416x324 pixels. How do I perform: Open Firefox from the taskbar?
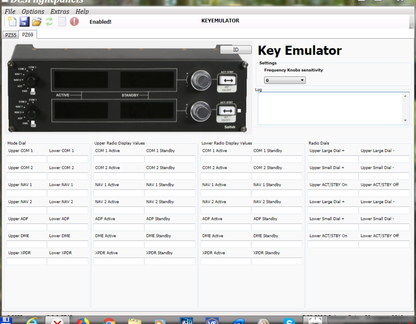[x=83, y=321]
